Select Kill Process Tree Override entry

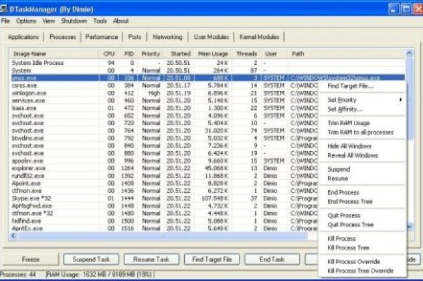(362, 271)
